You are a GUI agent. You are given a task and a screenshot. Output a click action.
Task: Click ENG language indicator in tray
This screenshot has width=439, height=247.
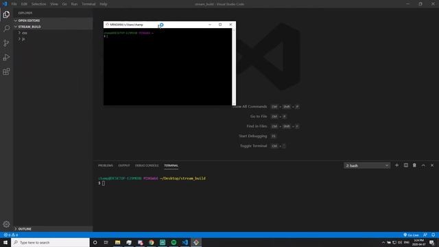(407, 242)
